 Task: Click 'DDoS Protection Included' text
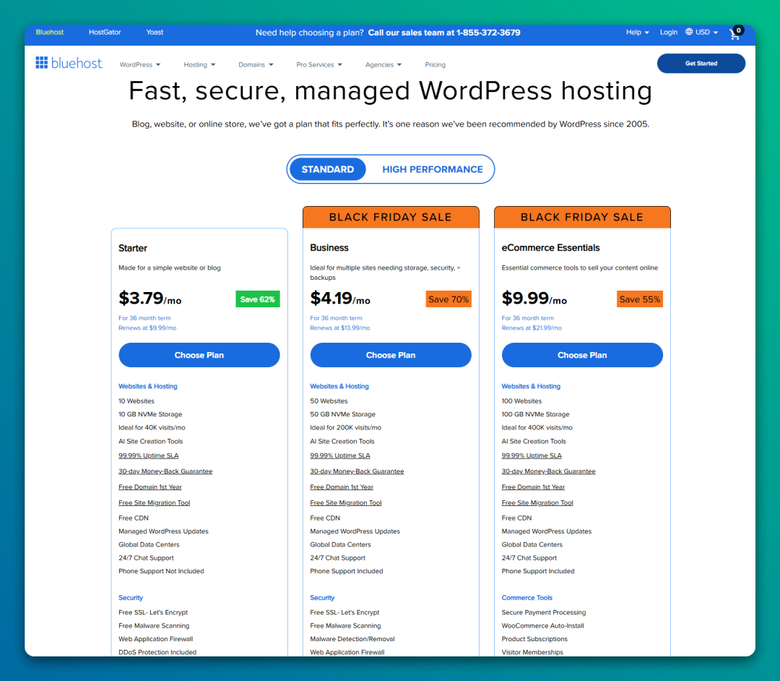(157, 652)
